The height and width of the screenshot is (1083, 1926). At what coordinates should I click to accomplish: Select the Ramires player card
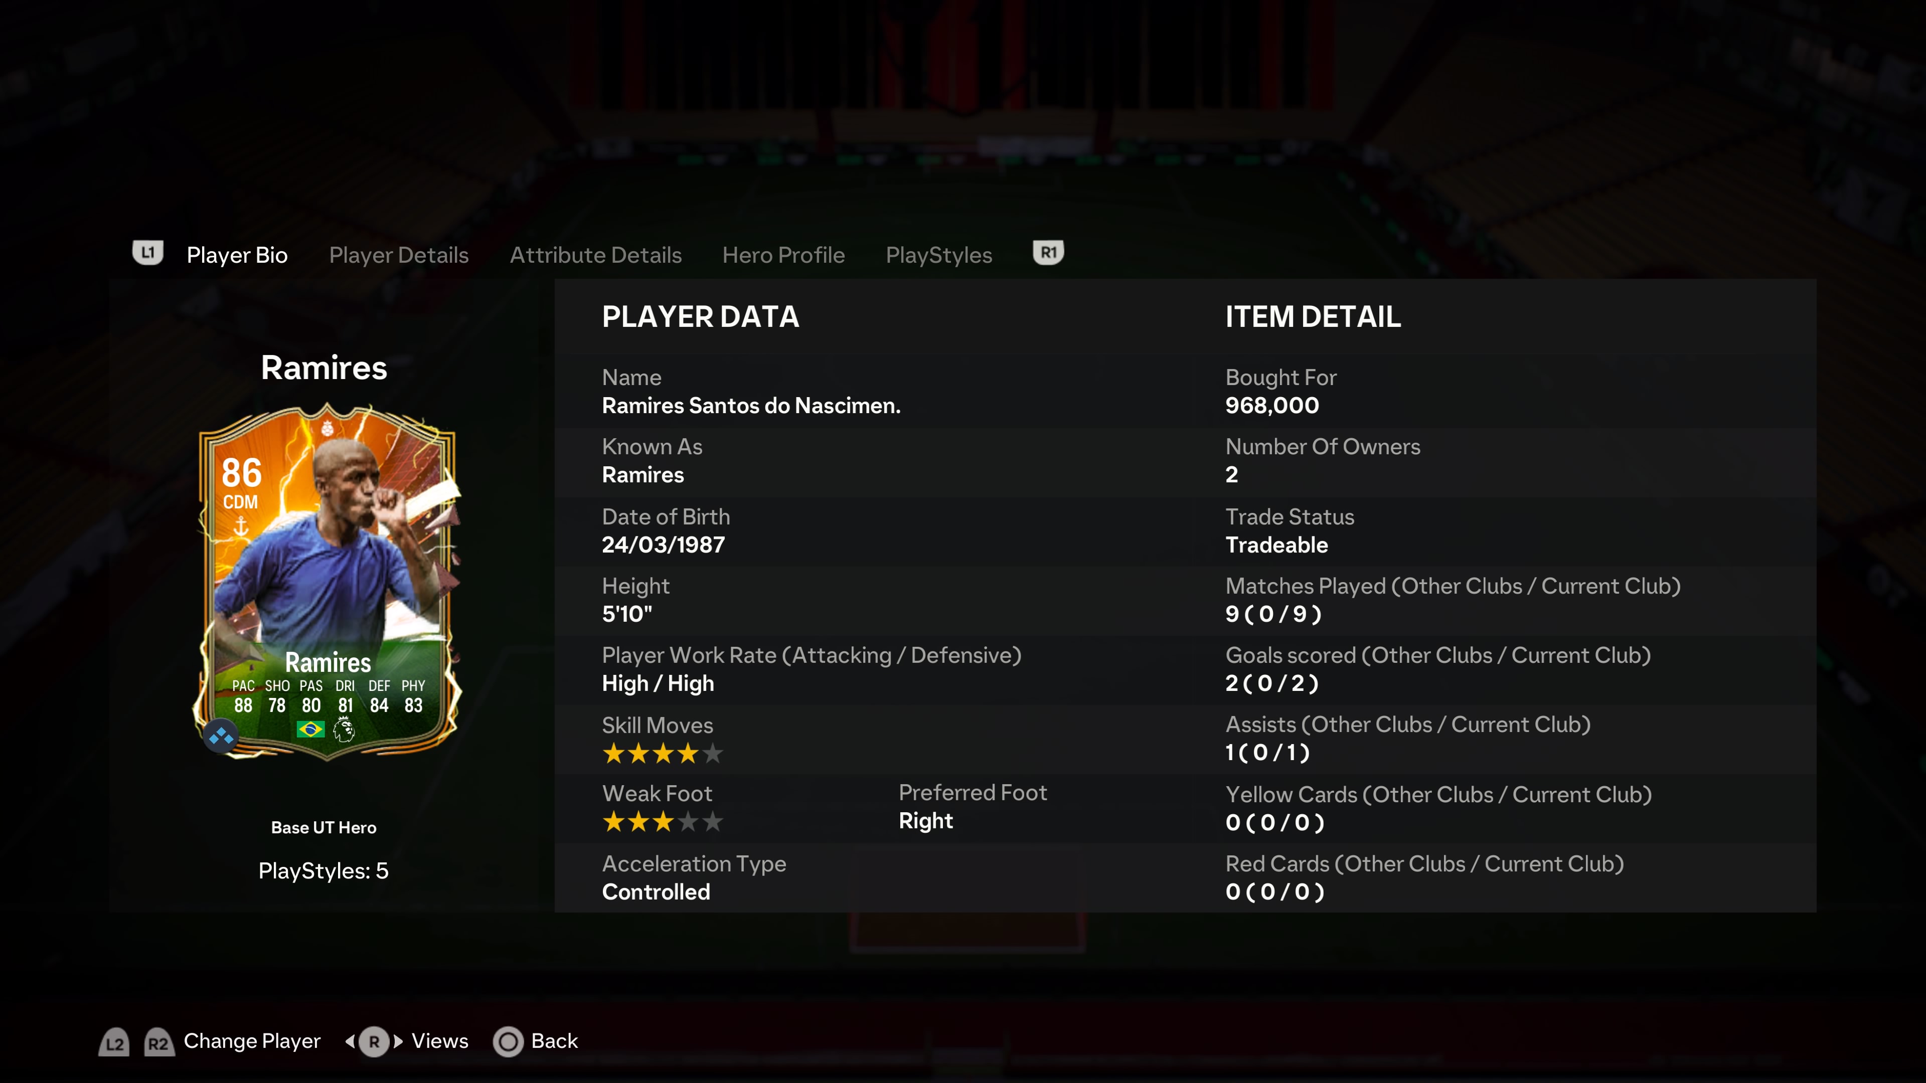point(328,582)
